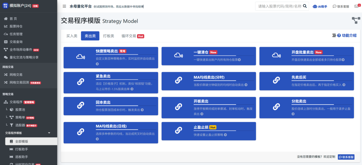Click link icon on 先卖后买 card
The width and height of the screenshot is (362, 165).
pos(276,80)
